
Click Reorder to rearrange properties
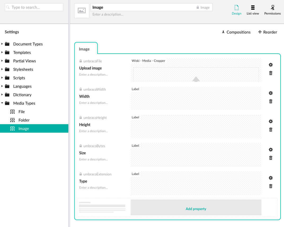click(268, 32)
